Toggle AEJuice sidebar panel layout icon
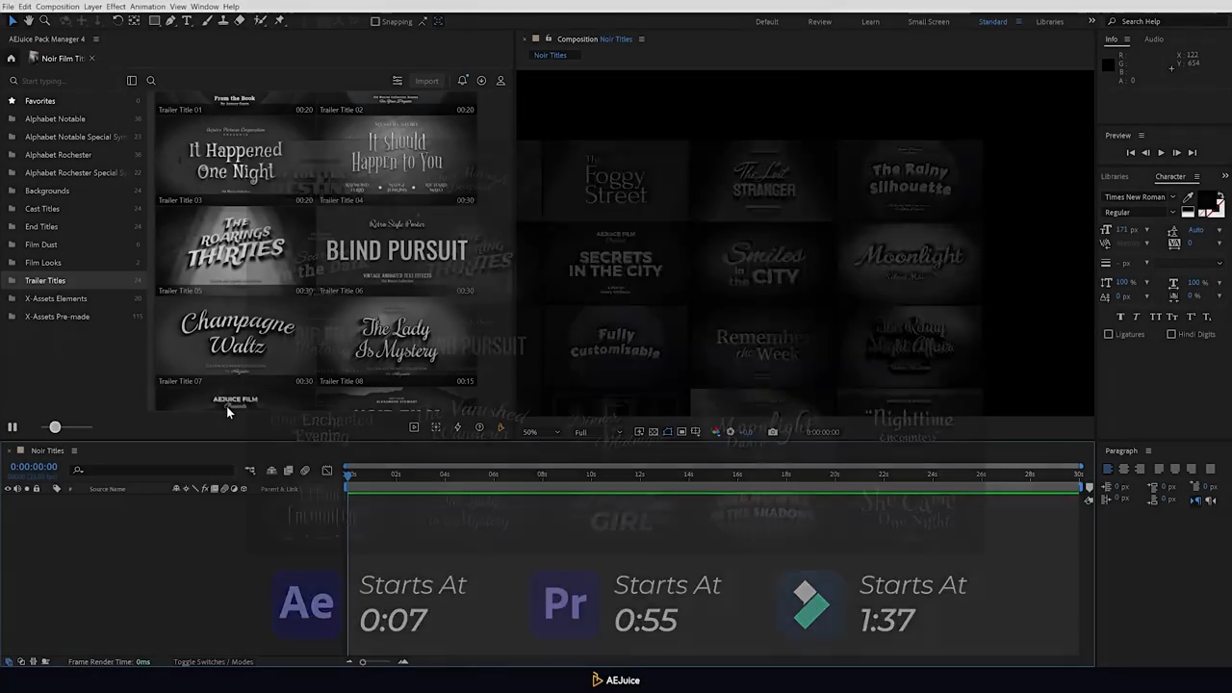Viewport: 1232px width, 693px height. click(x=132, y=81)
